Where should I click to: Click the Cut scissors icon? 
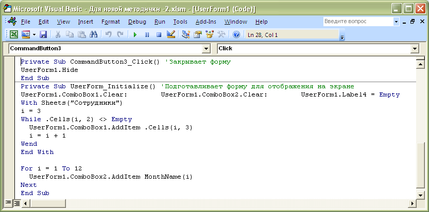58,35
